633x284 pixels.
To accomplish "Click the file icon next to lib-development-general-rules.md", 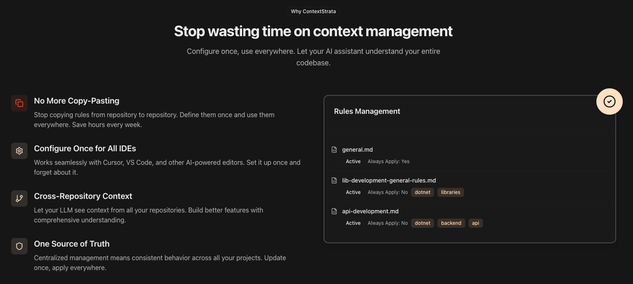I will tap(334, 180).
